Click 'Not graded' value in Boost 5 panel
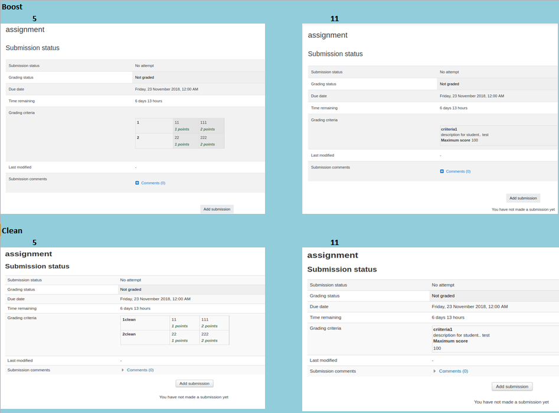 (145, 77)
